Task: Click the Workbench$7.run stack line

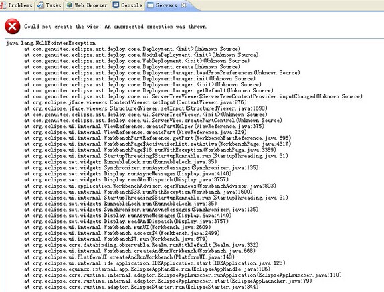Action: click(116, 239)
